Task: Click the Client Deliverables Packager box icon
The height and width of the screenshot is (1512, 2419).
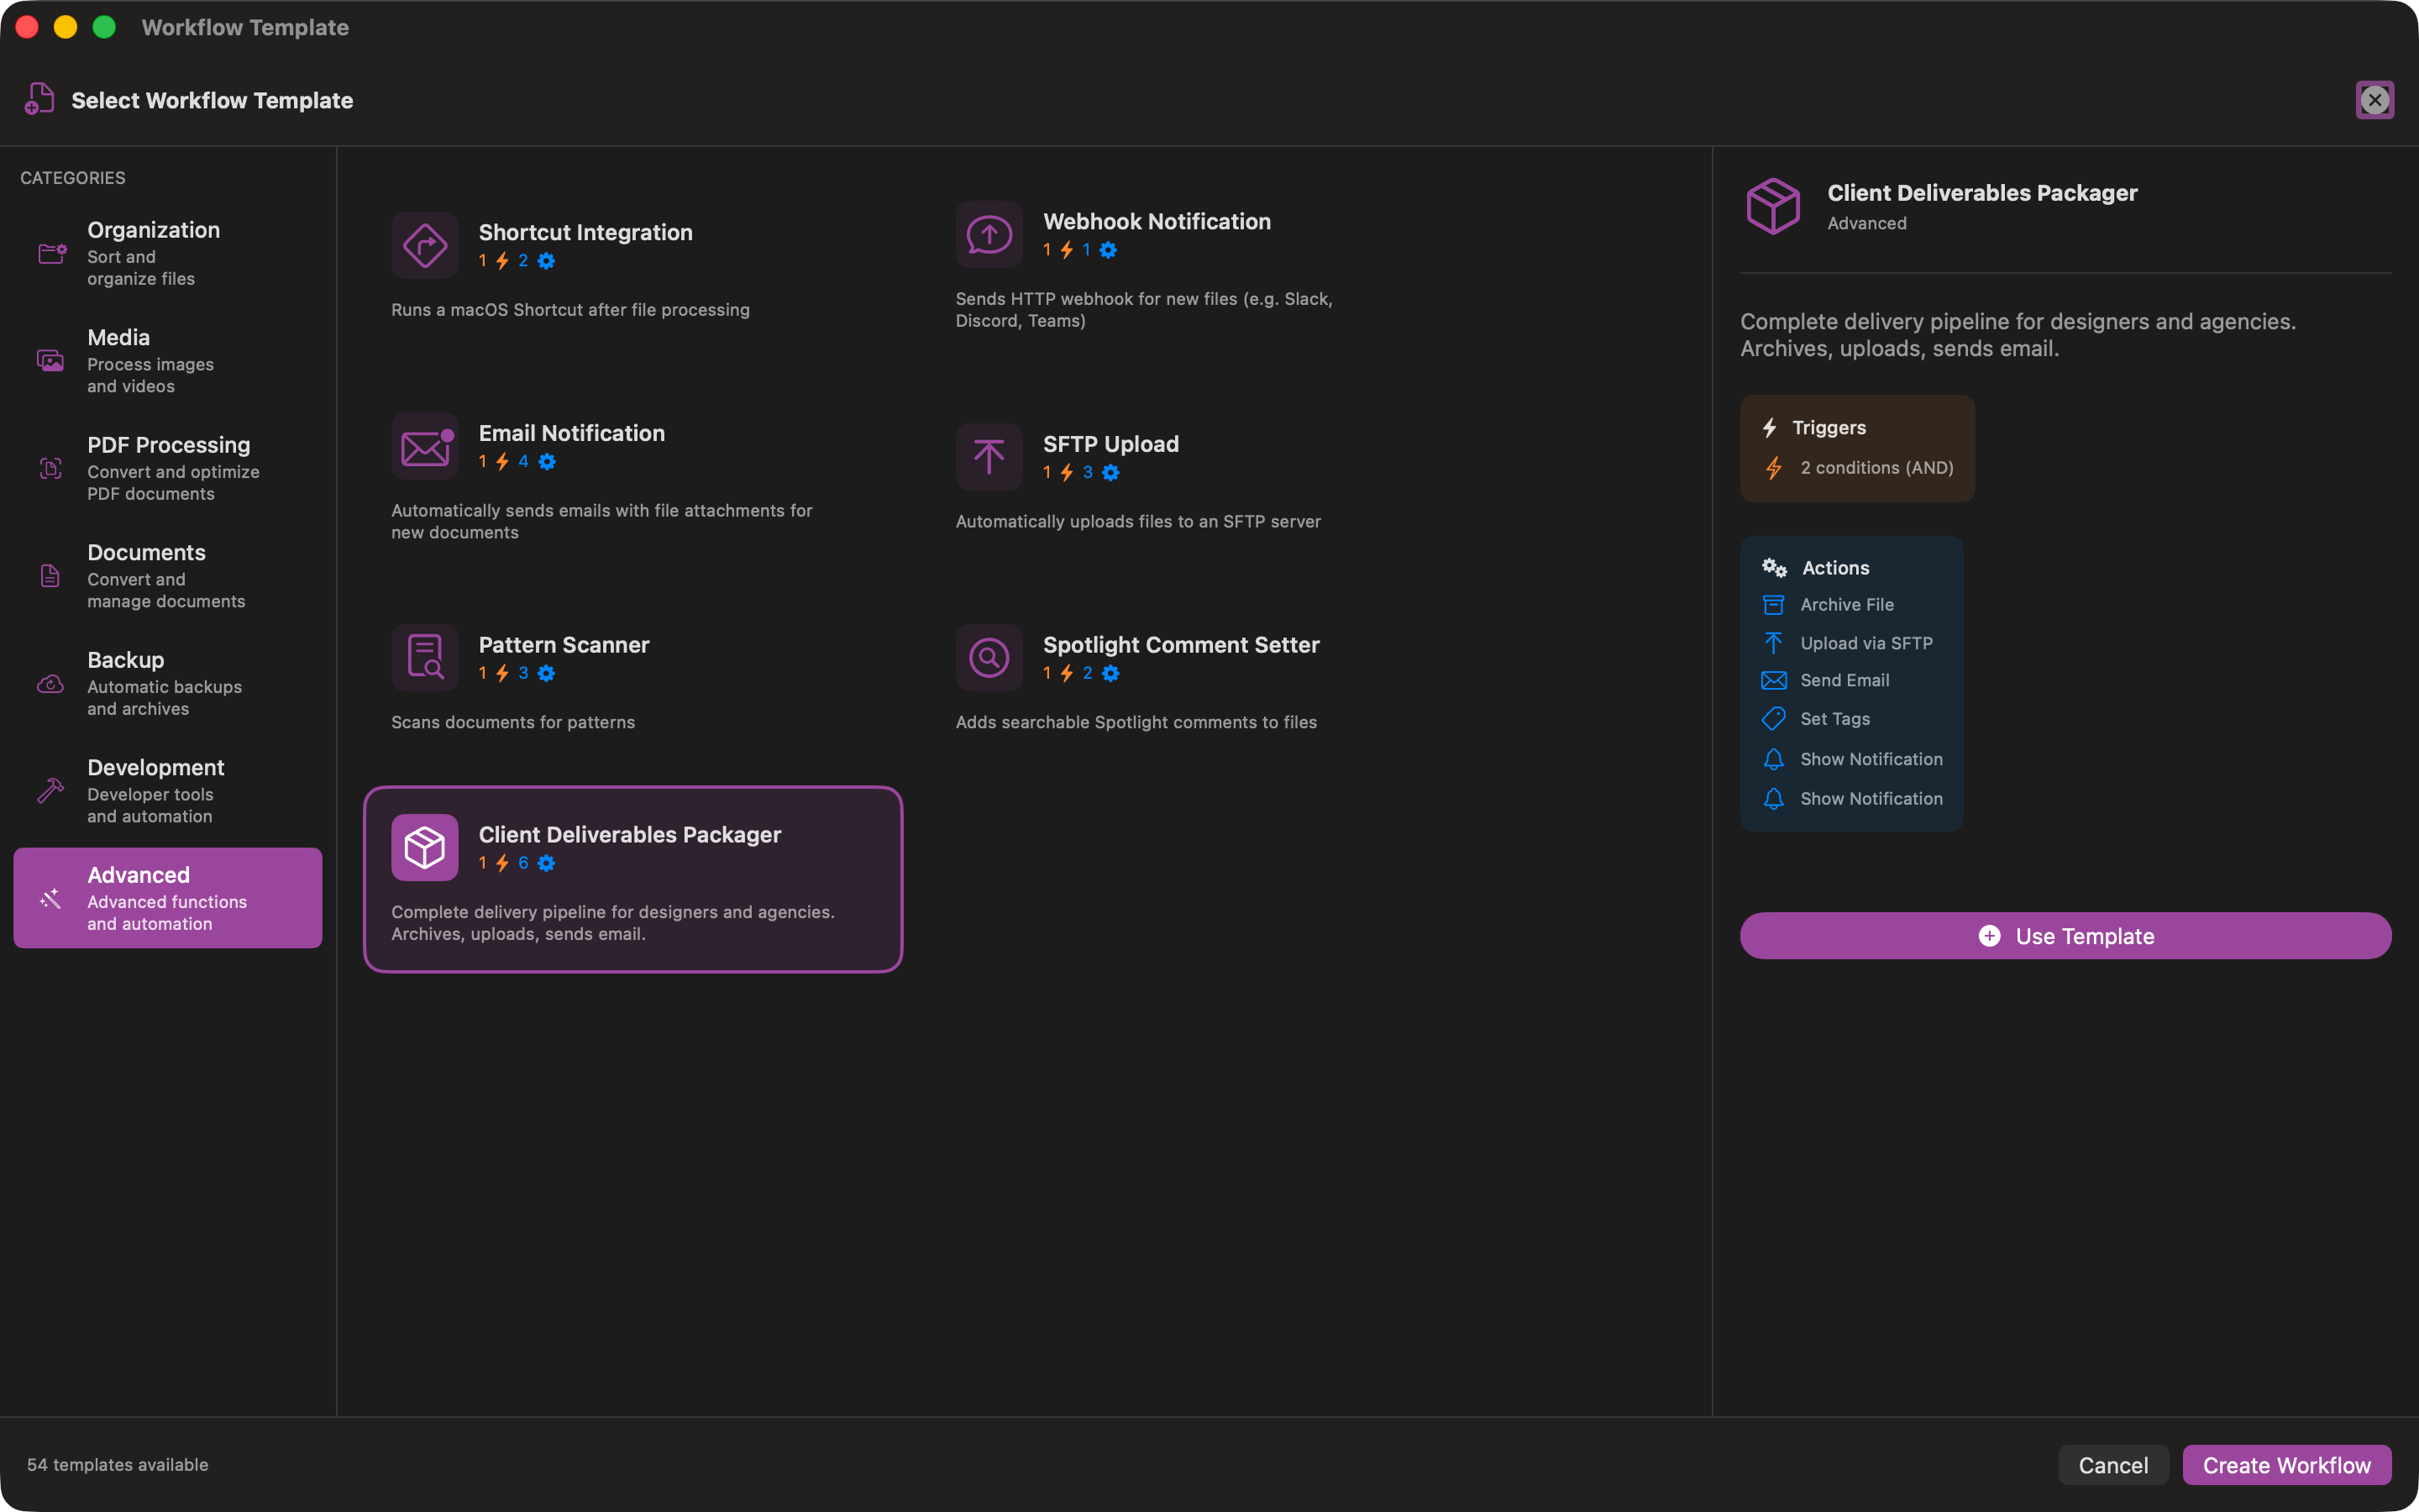Action: 425,847
